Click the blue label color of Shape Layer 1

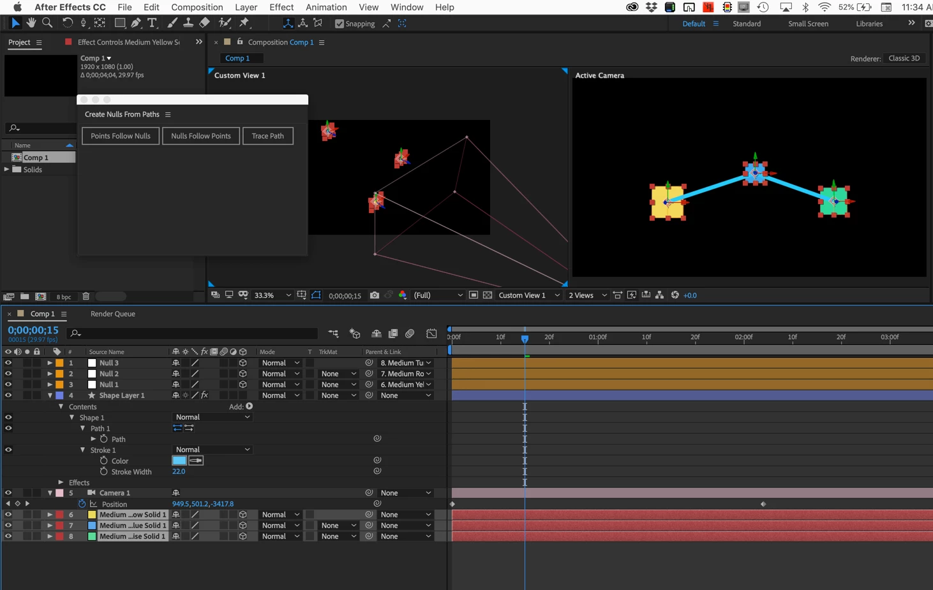tap(59, 395)
